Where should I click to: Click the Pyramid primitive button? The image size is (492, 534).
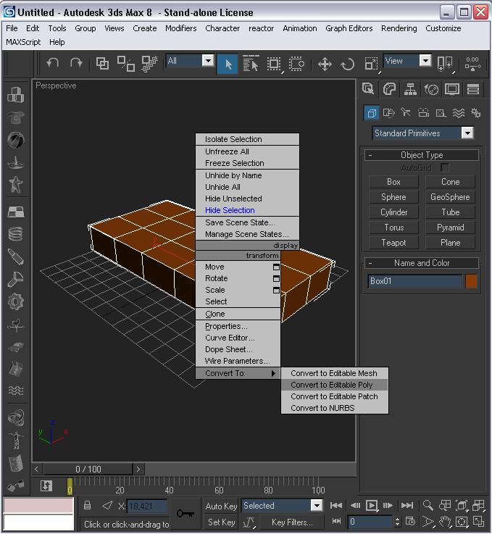click(x=450, y=228)
